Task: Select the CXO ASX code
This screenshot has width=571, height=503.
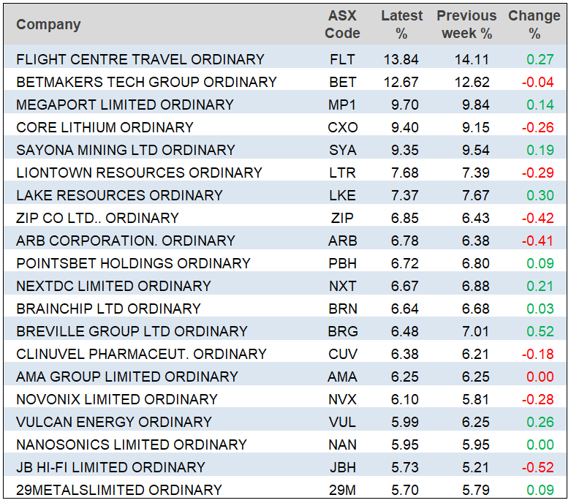Action: pos(342,127)
